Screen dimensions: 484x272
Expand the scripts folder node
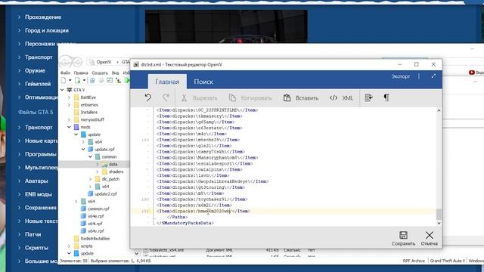[69, 246]
